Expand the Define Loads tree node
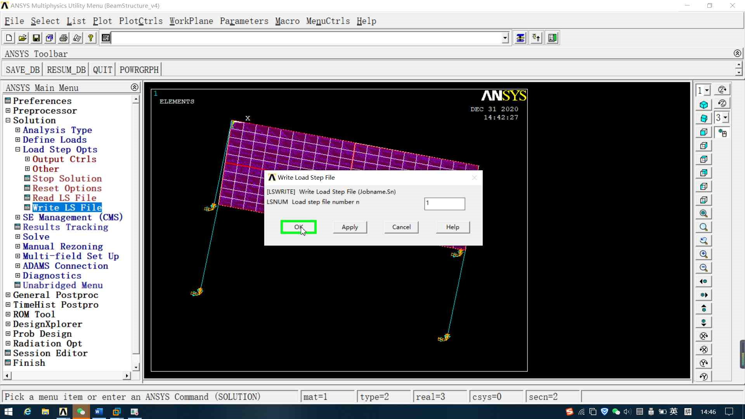Image resolution: width=745 pixels, height=419 pixels. (x=17, y=140)
